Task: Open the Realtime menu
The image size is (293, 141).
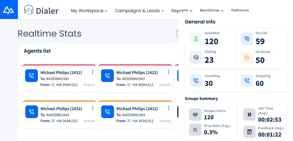Action: (x=211, y=11)
